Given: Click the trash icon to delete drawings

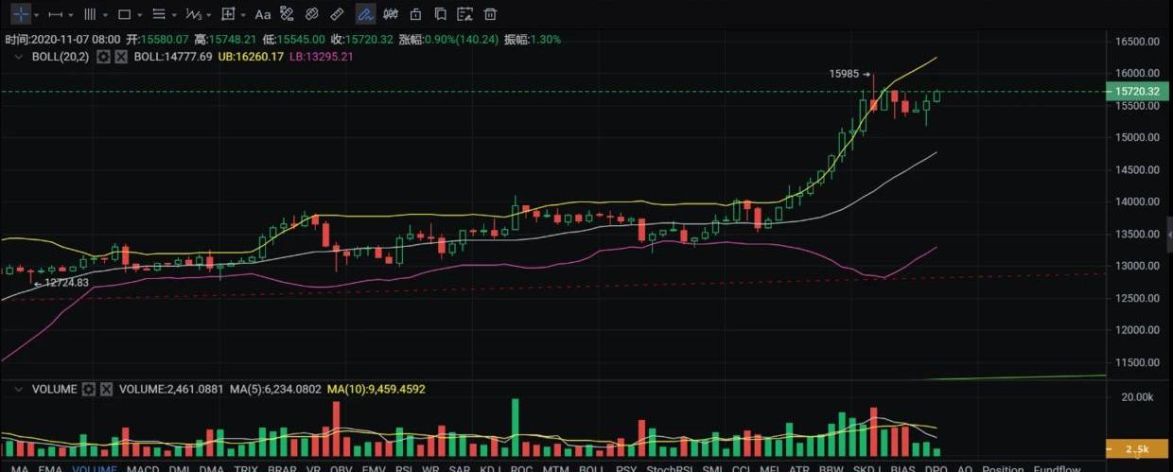Looking at the screenshot, I should click(490, 14).
